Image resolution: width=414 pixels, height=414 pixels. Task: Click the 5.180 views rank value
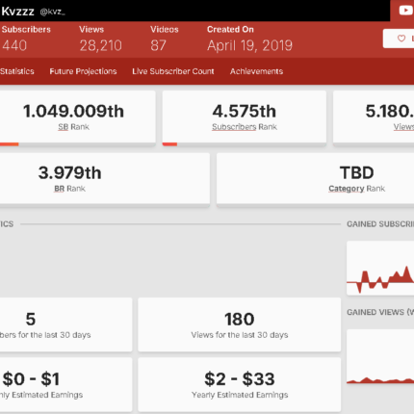click(390, 111)
